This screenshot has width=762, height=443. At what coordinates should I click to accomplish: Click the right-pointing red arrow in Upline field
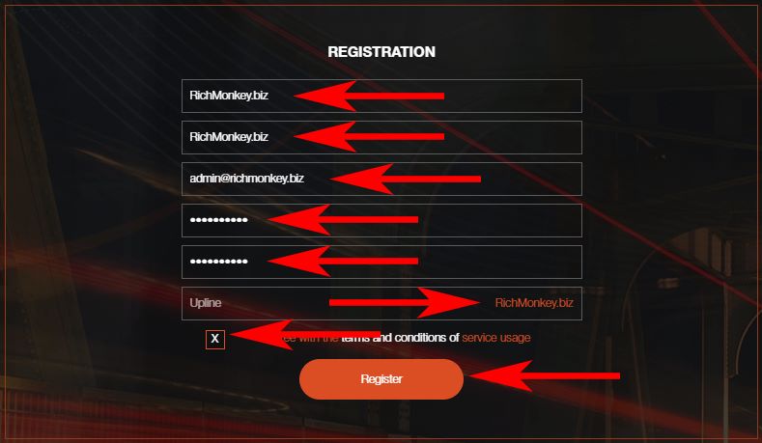[405, 303]
